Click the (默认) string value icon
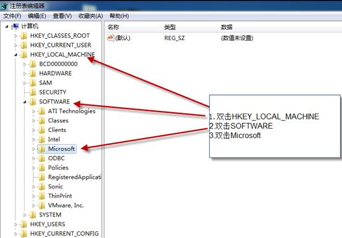Image resolution: width=342 pixels, height=238 pixels. [111, 38]
